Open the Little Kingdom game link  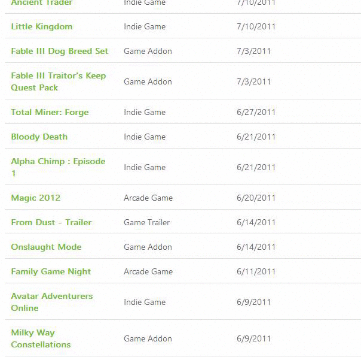(x=42, y=26)
